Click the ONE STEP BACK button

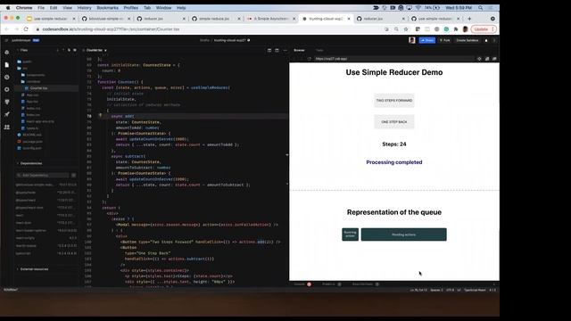tap(394, 122)
